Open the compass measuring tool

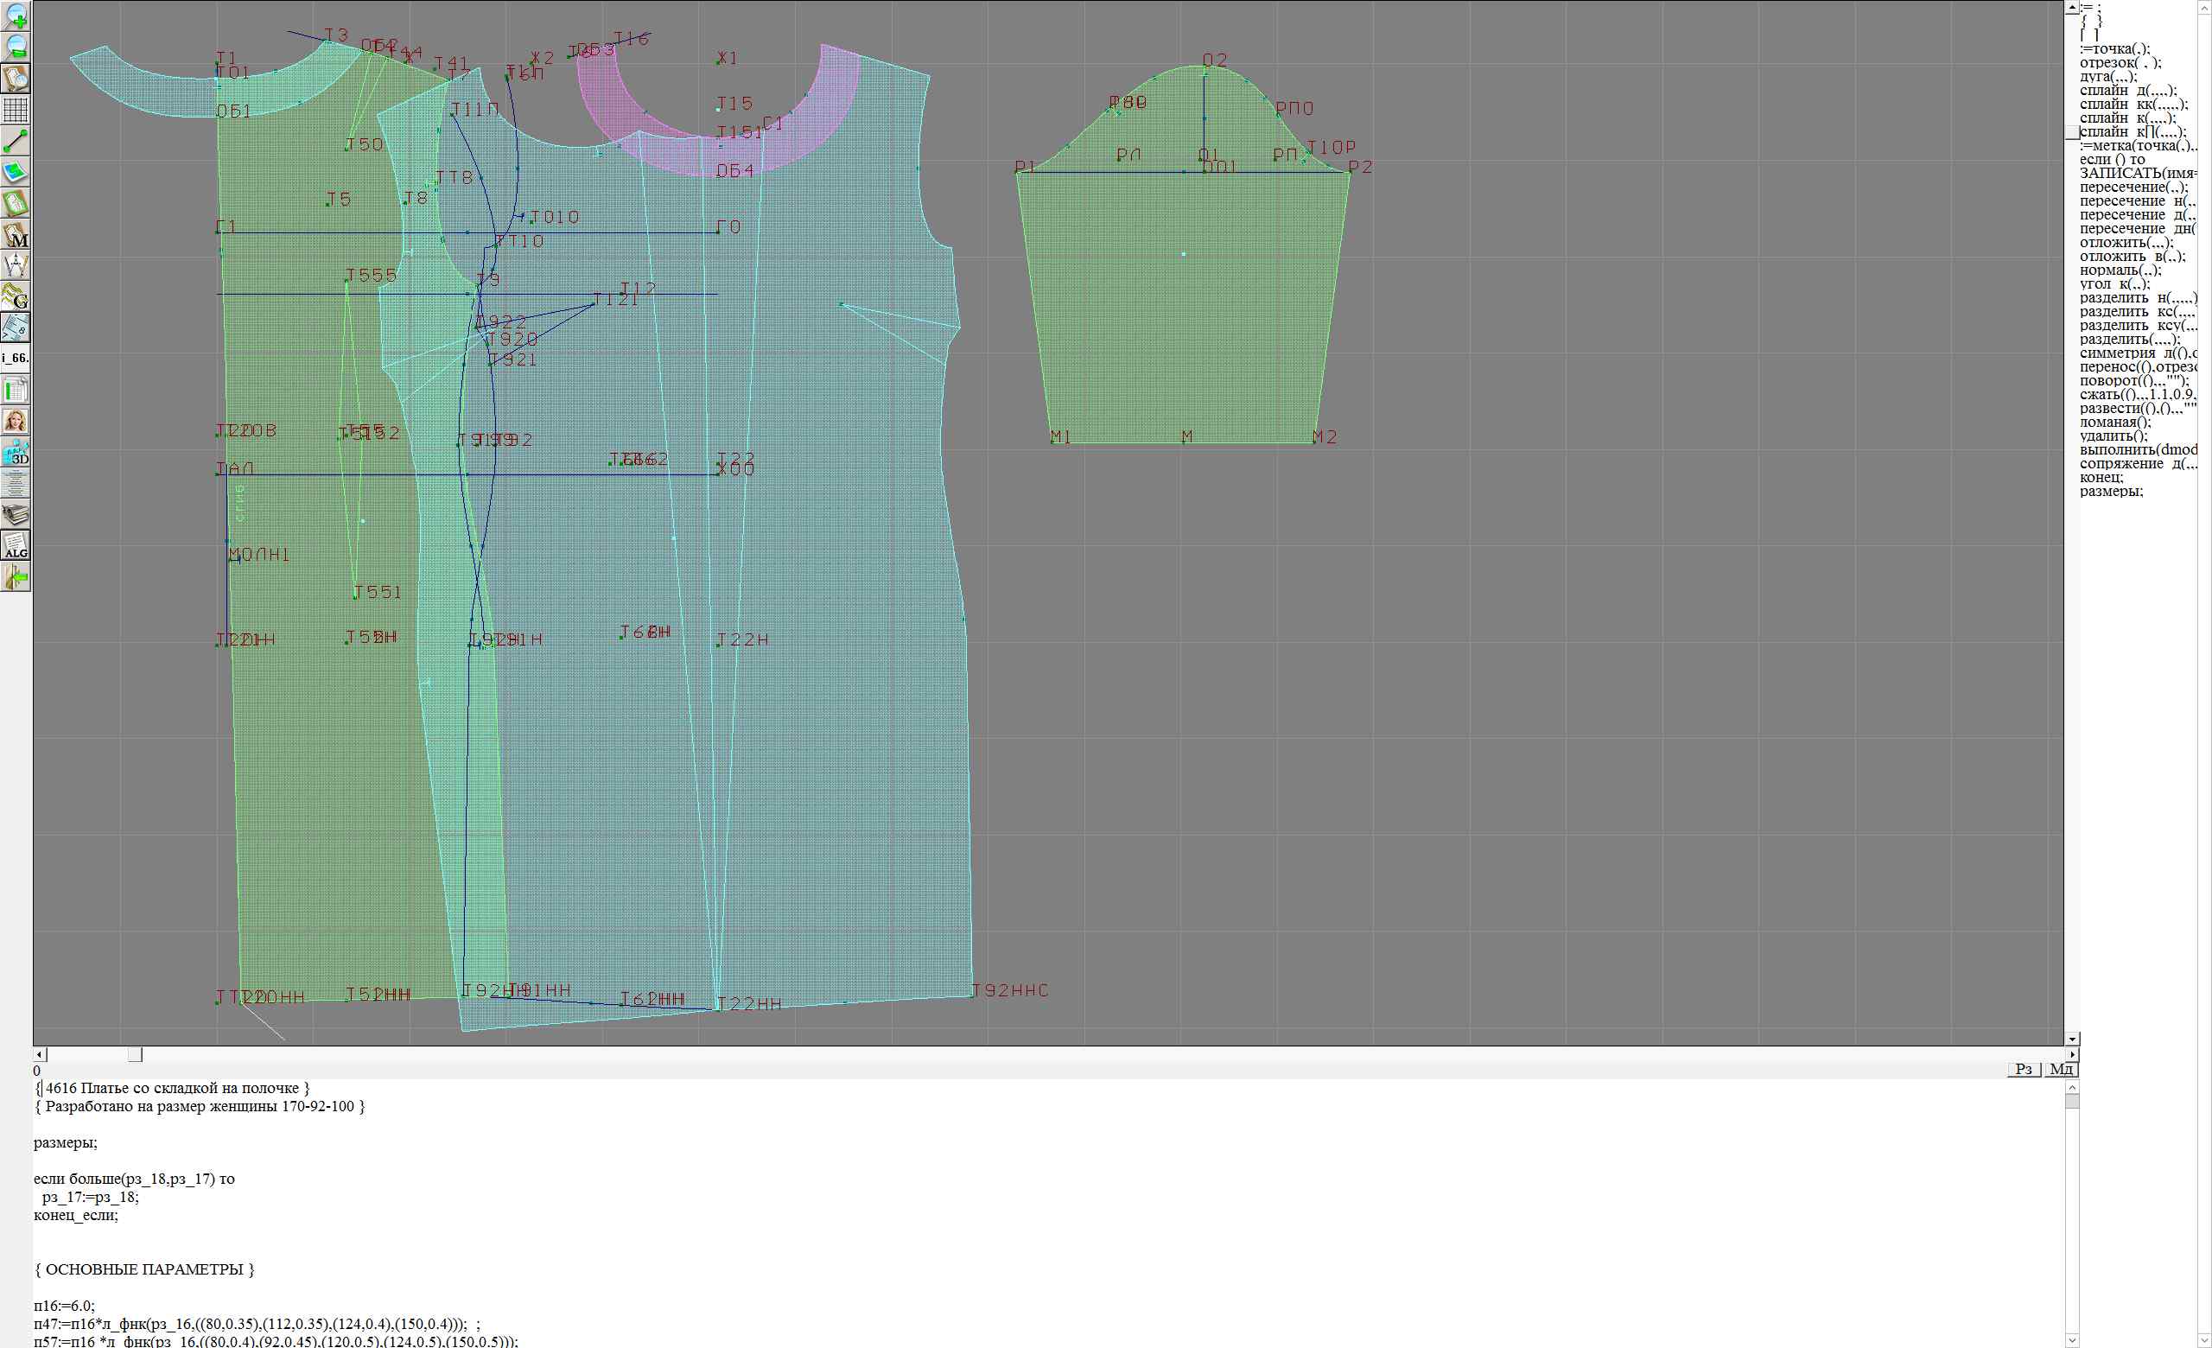[x=16, y=265]
